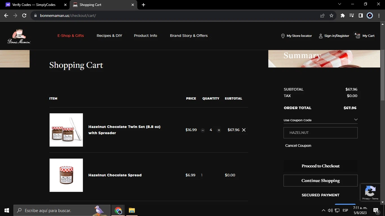Click the summary SUBTOTAL $67.96 amount
385x216 pixels.
(x=351, y=89)
